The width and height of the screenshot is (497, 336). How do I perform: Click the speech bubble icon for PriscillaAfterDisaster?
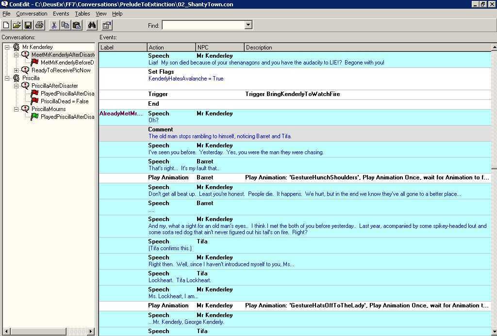pyautogui.click(x=25, y=85)
